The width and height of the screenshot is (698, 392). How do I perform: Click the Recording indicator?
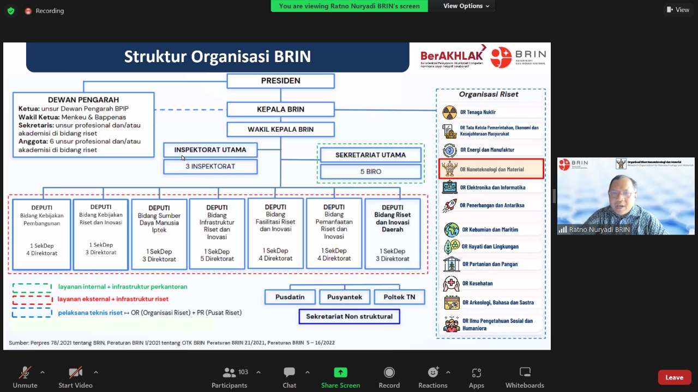point(44,11)
